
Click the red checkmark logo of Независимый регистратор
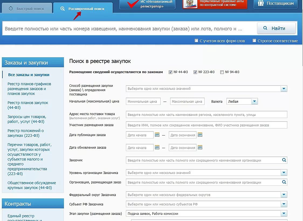pos(133,3)
